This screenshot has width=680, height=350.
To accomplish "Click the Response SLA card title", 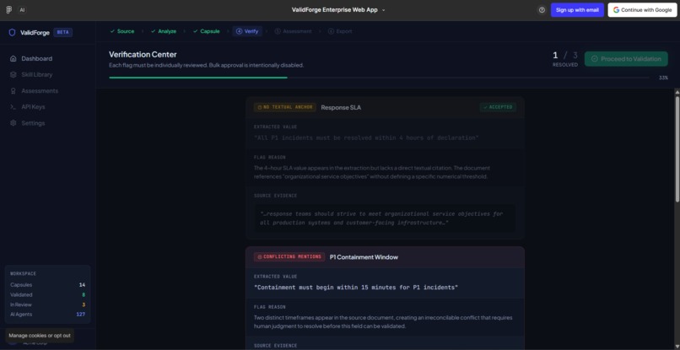I will click(x=341, y=108).
